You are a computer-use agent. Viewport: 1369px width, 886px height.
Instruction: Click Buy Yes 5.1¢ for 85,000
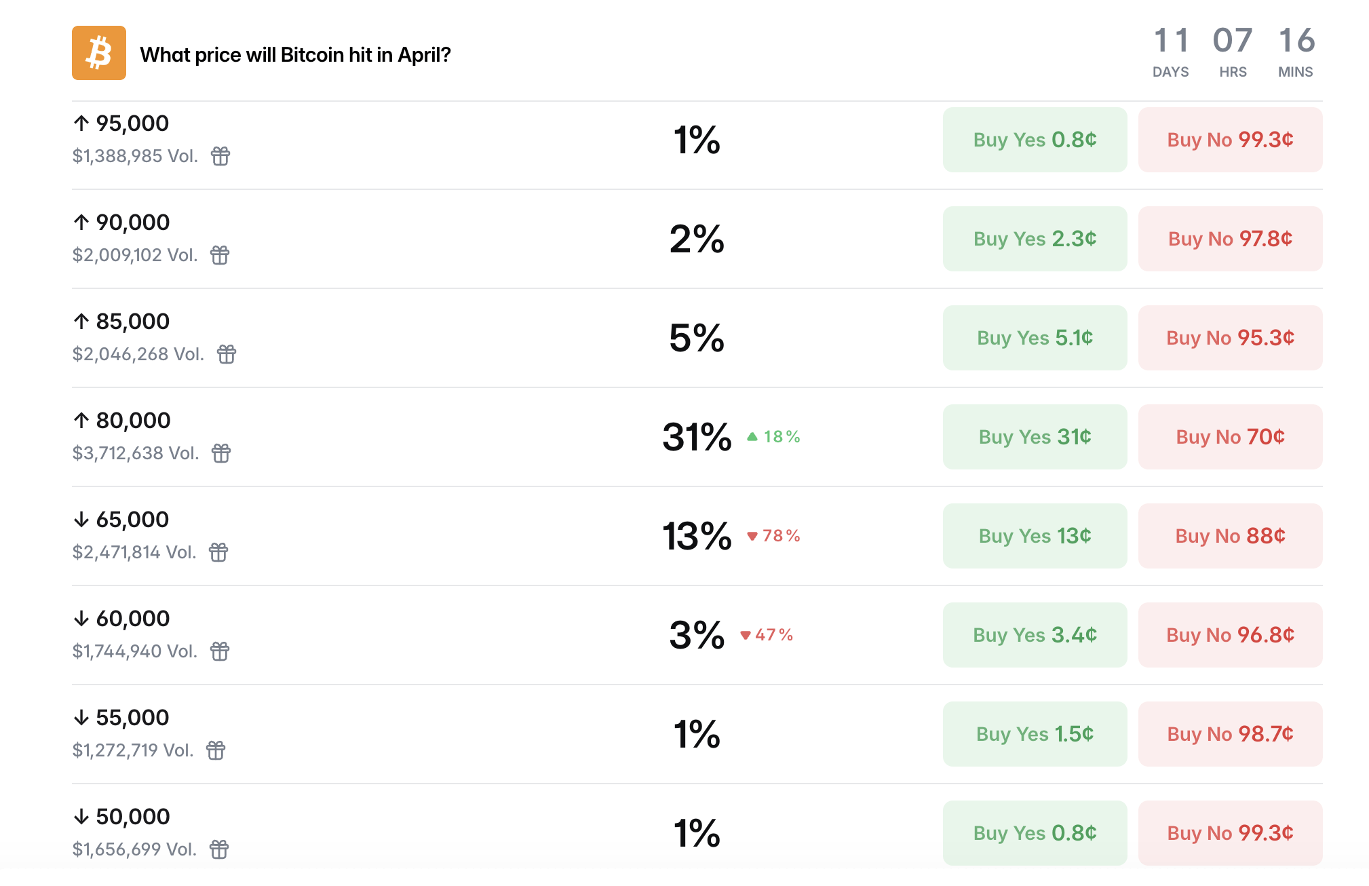coord(1034,338)
